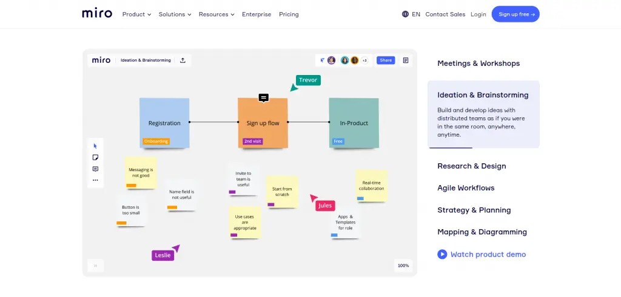621x297 pixels.
Task: Open the Enterprise page
Action: 257,15
